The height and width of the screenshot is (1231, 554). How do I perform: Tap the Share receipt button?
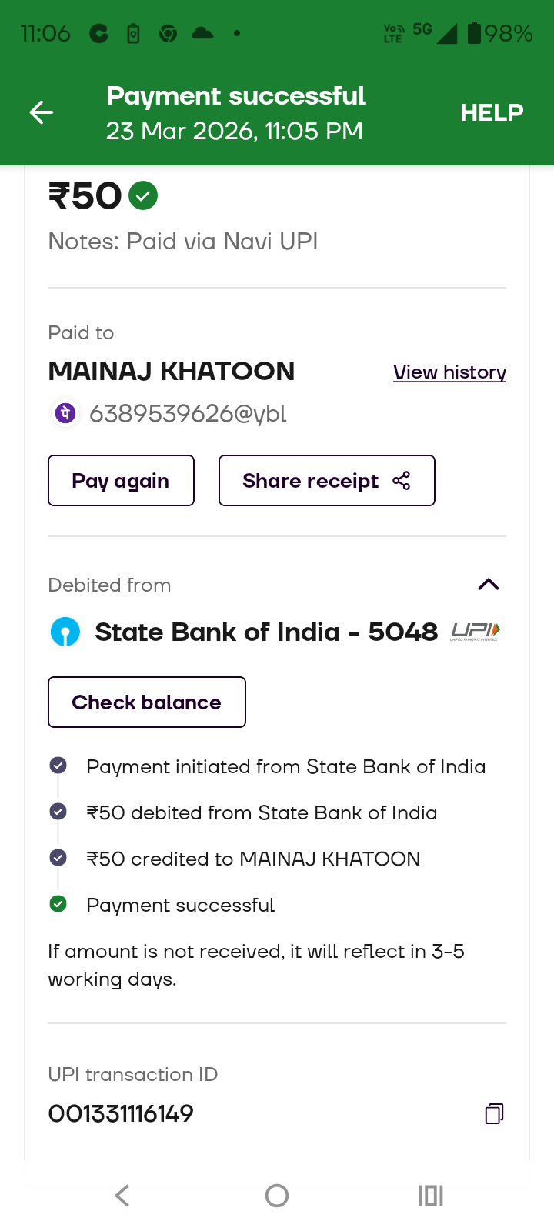pos(326,481)
